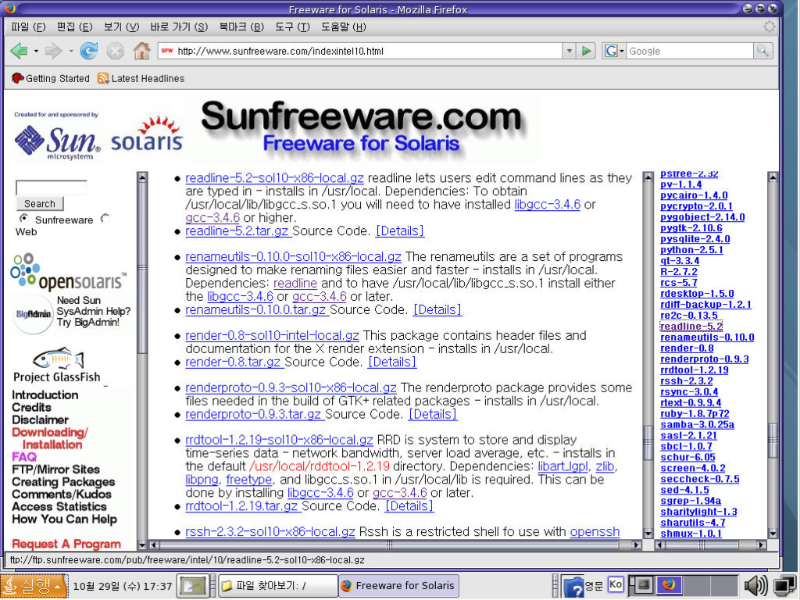Open the 보기 (V) menu
This screenshot has height=600, width=800.
click(x=121, y=27)
